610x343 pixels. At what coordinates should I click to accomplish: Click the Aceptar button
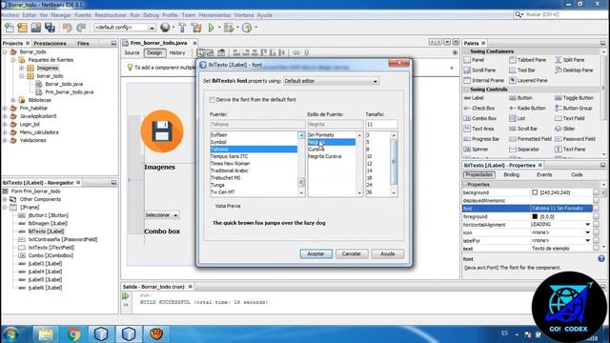click(x=315, y=254)
